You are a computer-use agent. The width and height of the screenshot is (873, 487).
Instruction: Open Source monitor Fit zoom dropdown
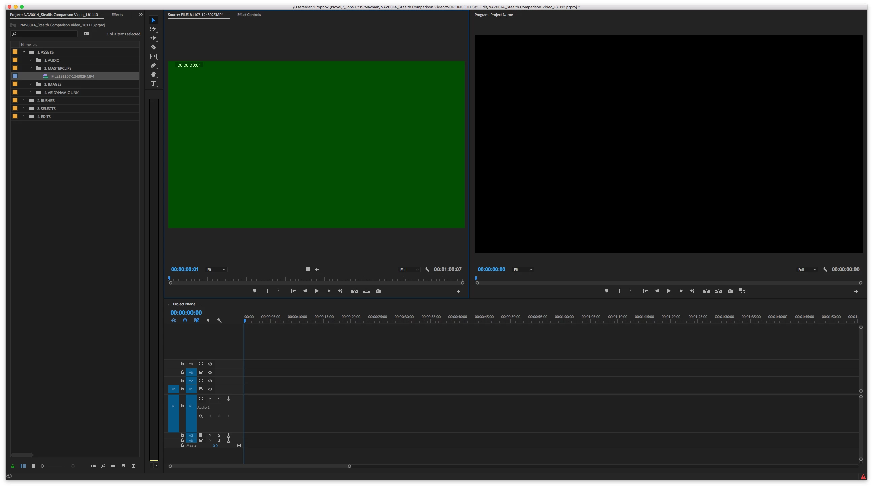coord(216,270)
